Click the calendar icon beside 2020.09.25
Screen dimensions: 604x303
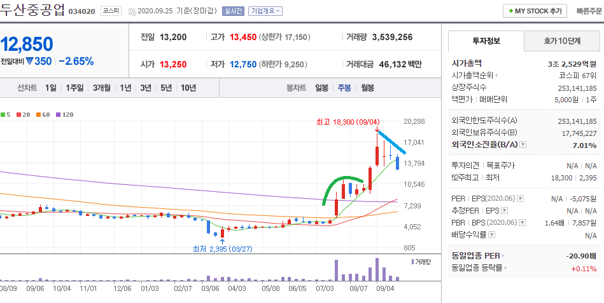click(131, 11)
